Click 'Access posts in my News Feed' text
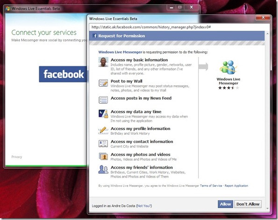The width and height of the screenshot is (278, 220). click(x=141, y=98)
